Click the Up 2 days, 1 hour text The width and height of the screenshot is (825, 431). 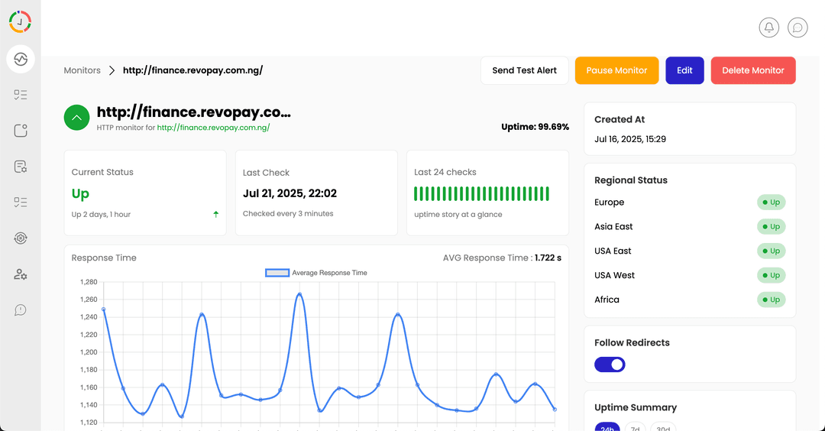101,214
